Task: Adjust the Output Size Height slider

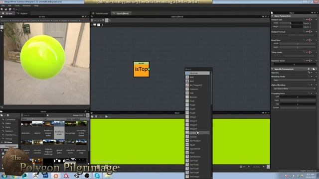Action: coord(291,26)
